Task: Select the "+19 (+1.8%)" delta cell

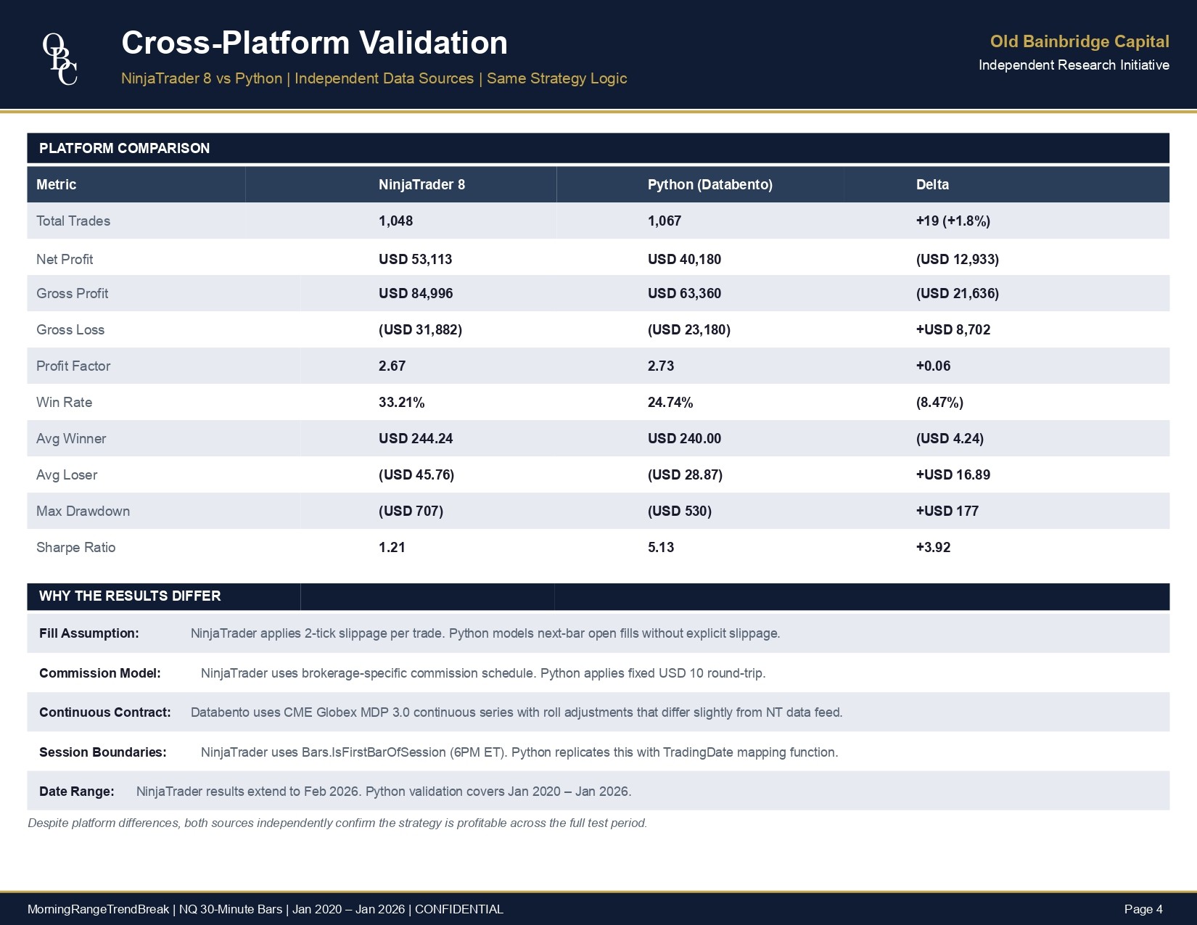Action: (953, 221)
